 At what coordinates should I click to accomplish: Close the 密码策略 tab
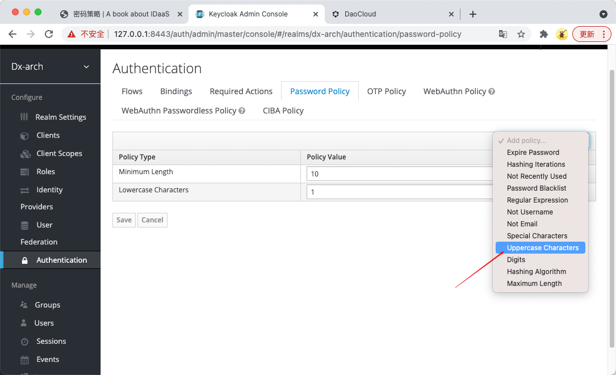coord(180,14)
